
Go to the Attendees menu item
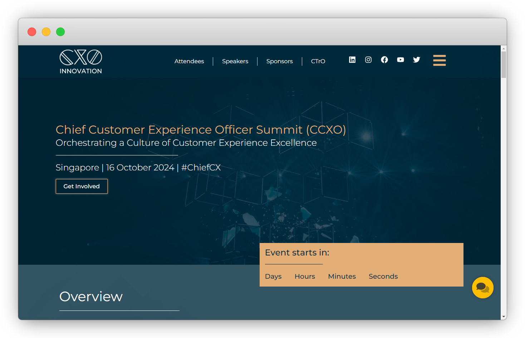(x=189, y=61)
